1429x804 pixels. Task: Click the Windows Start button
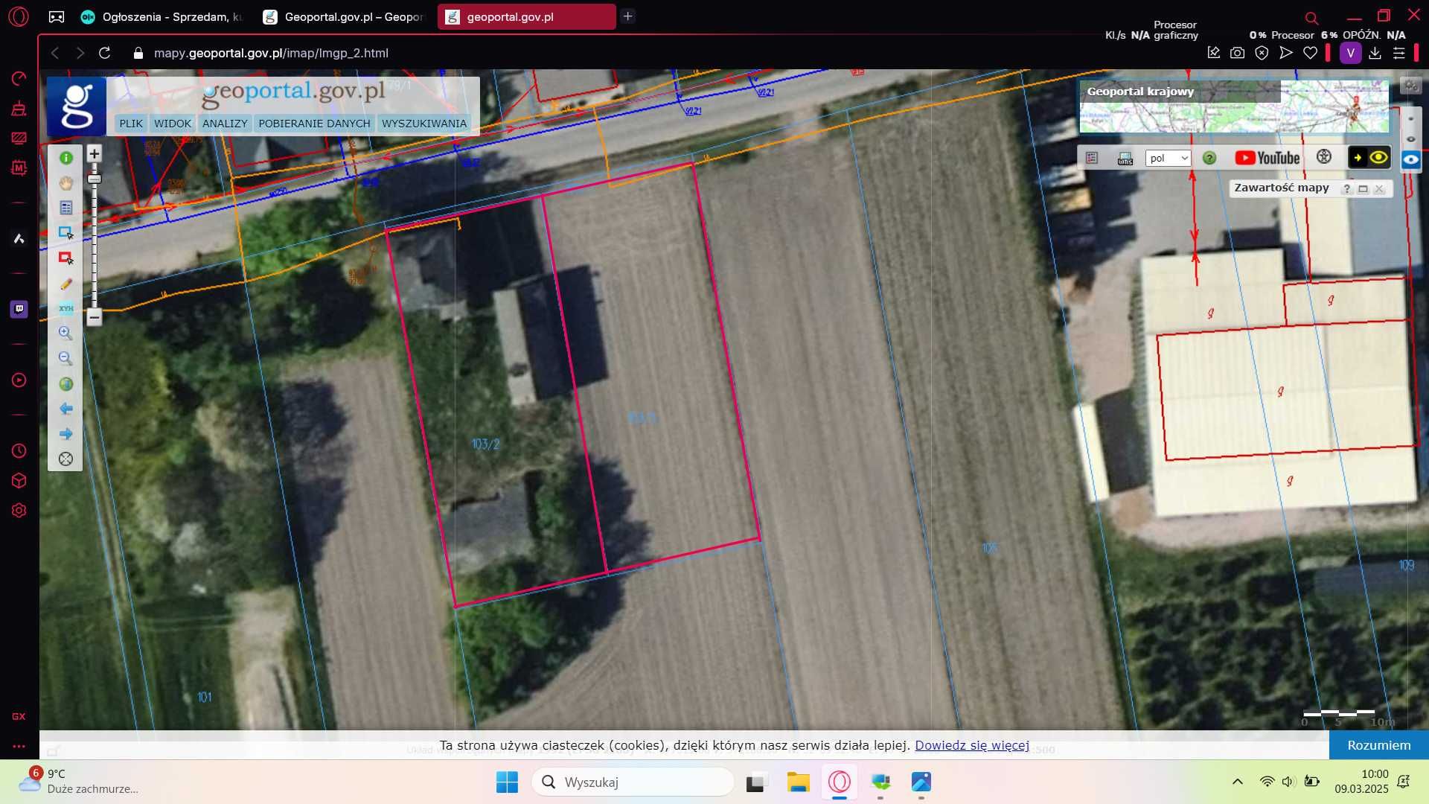507,782
